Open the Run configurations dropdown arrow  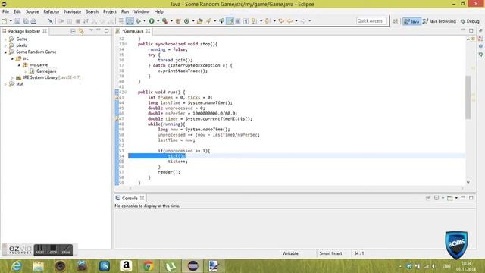(158, 21)
